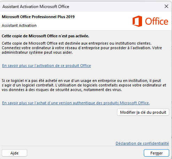Open the Déclaration de confidentialité link
Image resolution: width=172 pixels, height=159 pixels.
click(142, 143)
